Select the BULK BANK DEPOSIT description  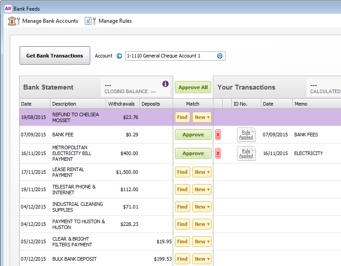(75, 259)
